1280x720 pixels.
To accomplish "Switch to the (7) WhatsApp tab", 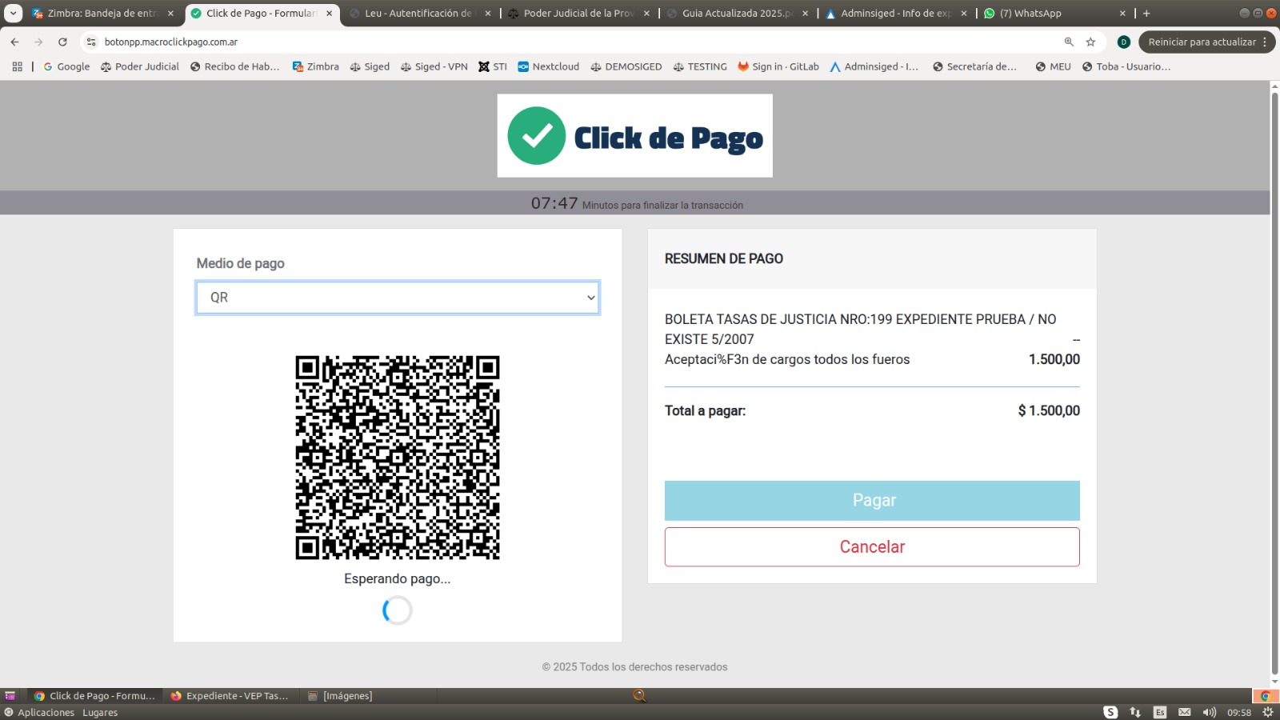I will point(1053,14).
